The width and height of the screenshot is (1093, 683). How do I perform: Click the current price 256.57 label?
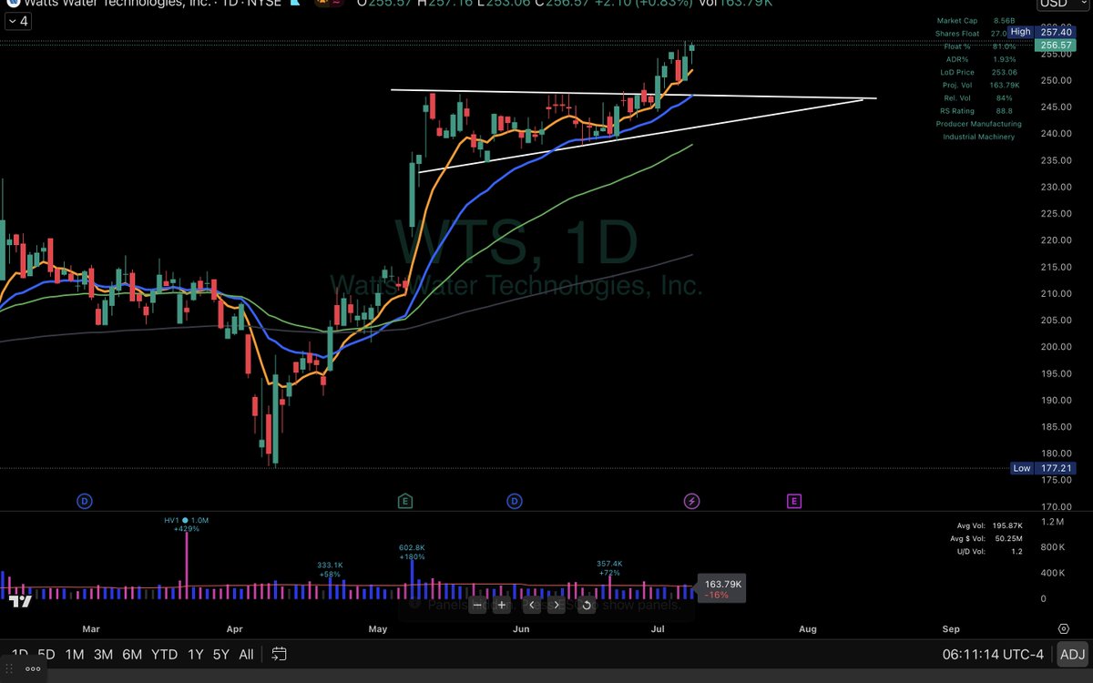click(x=1057, y=45)
